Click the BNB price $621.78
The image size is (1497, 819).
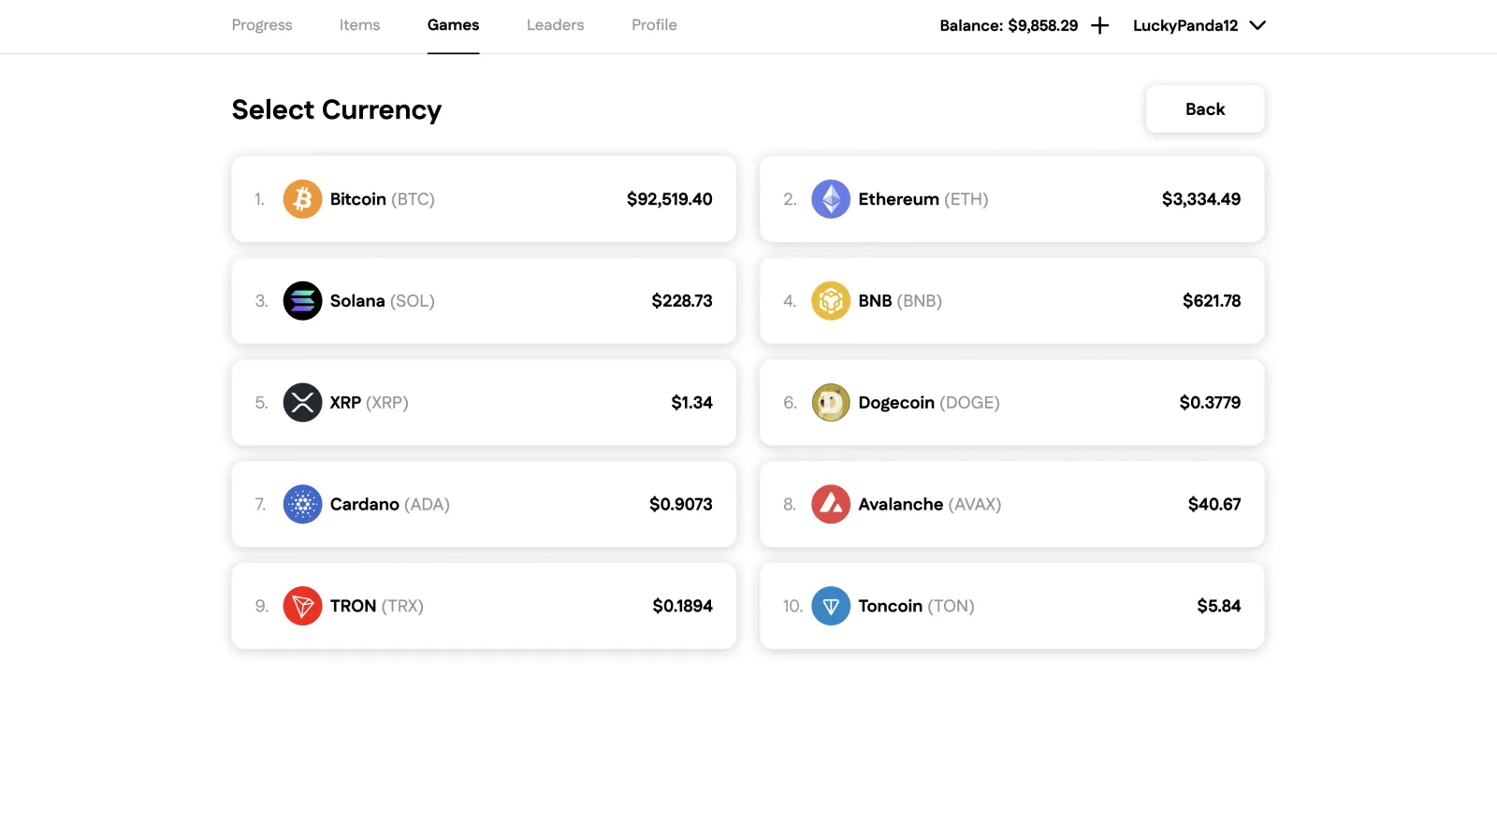pyautogui.click(x=1212, y=301)
